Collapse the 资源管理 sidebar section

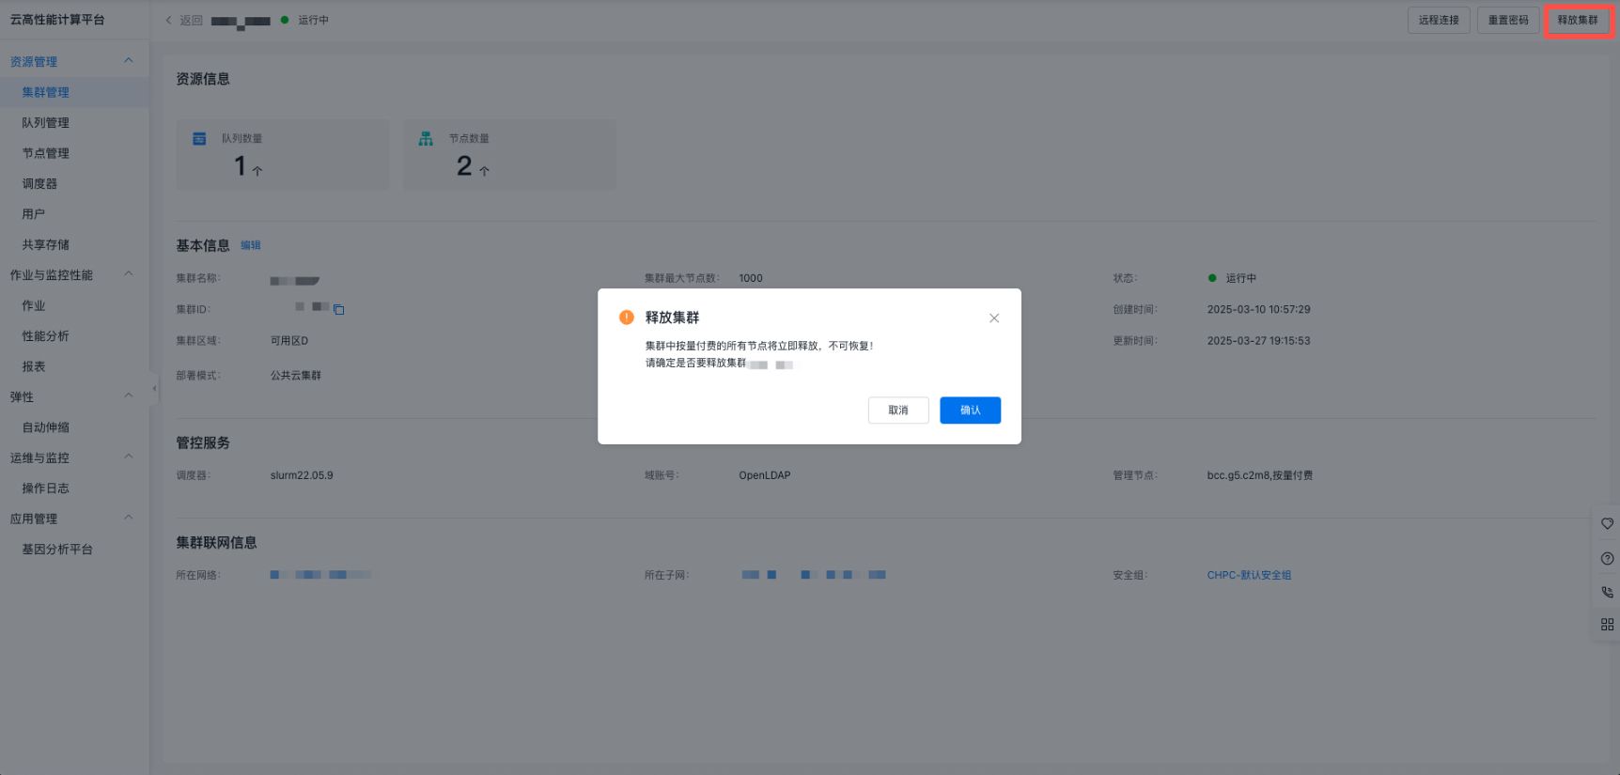click(129, 61)
